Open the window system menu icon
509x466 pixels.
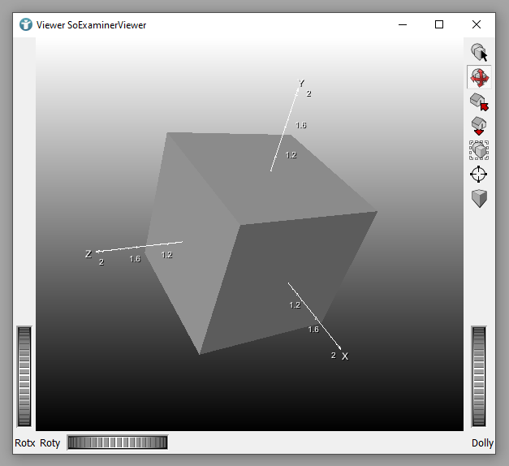tap(26, 24)
